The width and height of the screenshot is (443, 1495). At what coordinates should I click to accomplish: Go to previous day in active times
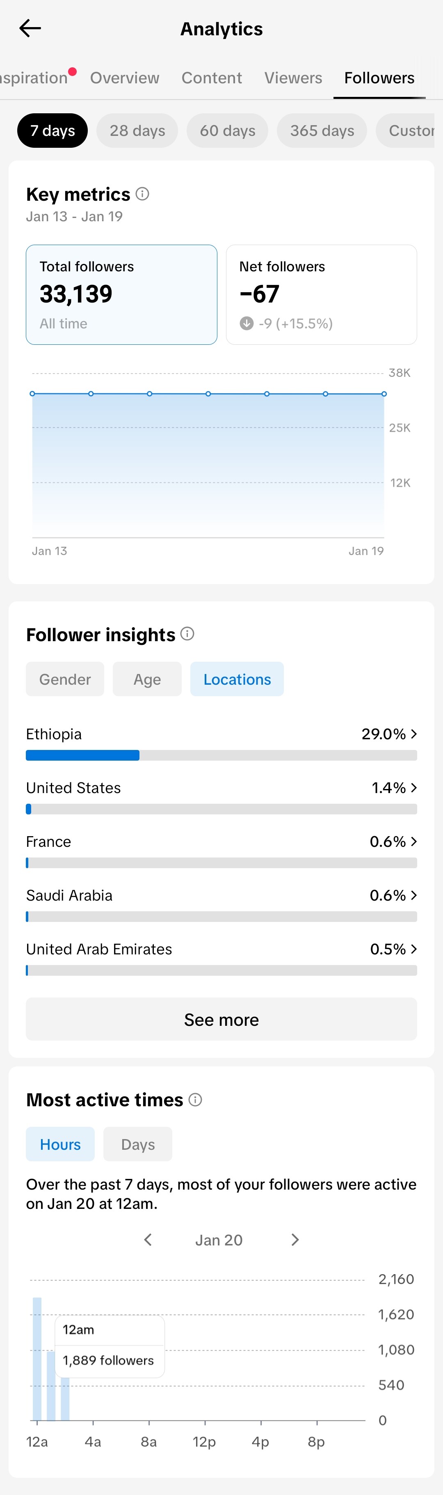click(148, 1240)
